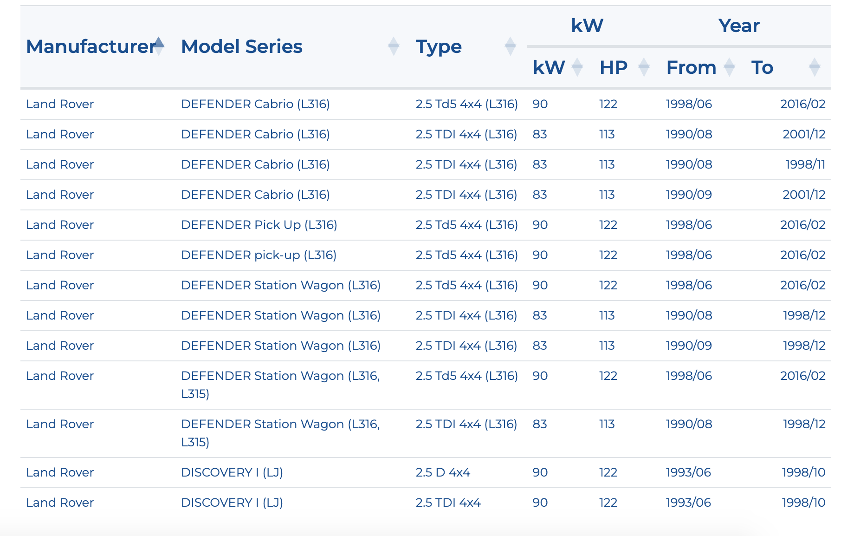Sort by kW sub-column arrow

coord(577,67)
